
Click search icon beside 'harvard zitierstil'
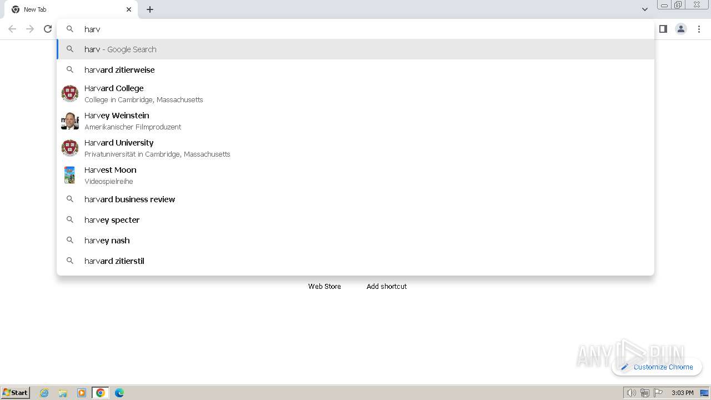[70, 261]
